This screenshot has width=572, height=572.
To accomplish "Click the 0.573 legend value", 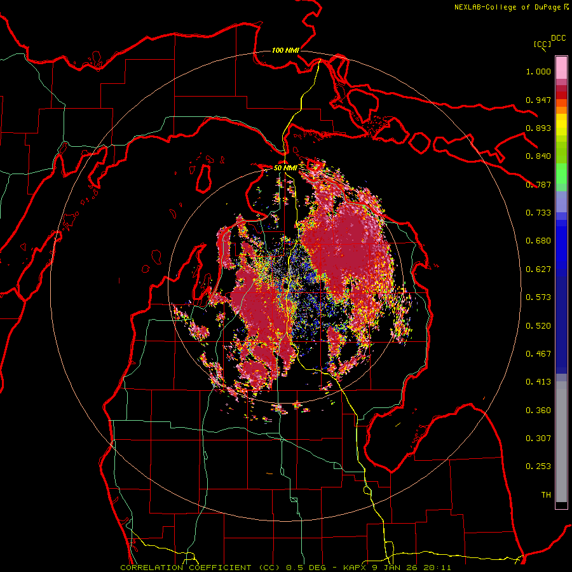I will [538, 297].
